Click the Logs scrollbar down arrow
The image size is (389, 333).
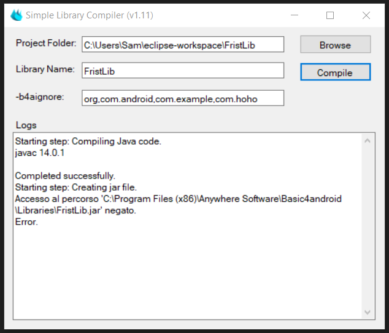pyautogui.click(x=368, y=313)
